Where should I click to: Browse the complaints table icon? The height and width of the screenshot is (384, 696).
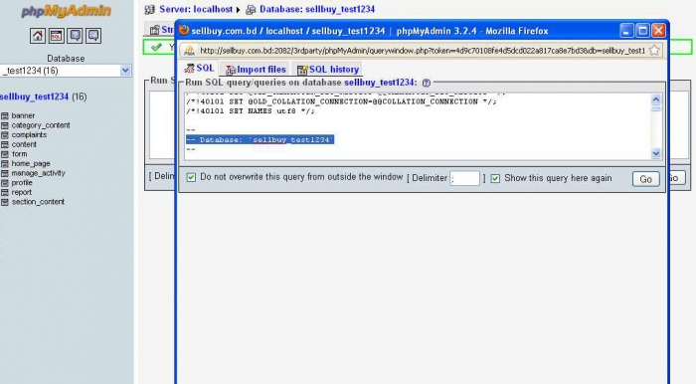[5, 135]
